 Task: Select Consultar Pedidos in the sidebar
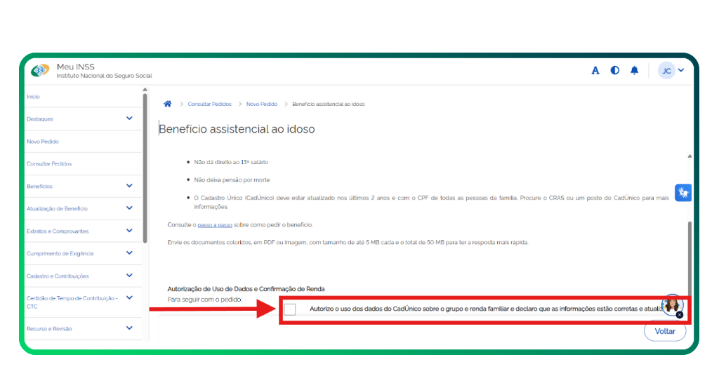[x=49, y=163]
